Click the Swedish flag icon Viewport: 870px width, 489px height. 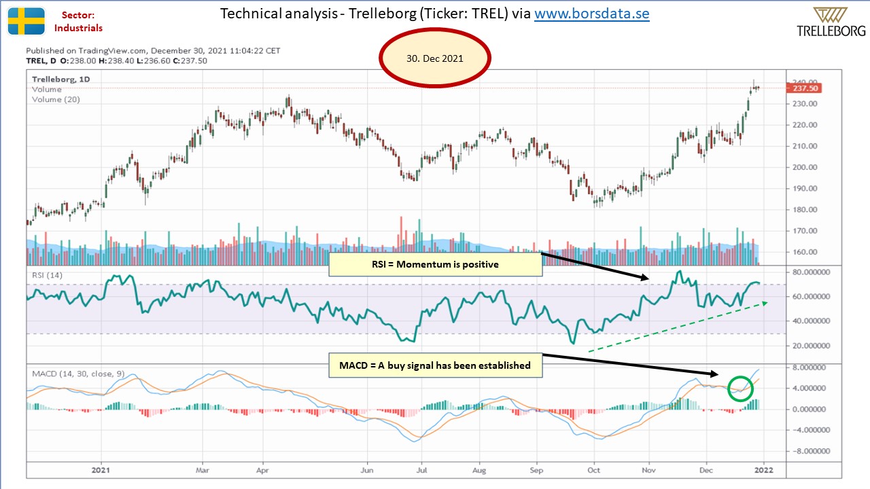(27, 21)
